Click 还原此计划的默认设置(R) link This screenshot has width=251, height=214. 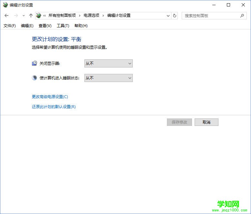(x=53, y=107)
